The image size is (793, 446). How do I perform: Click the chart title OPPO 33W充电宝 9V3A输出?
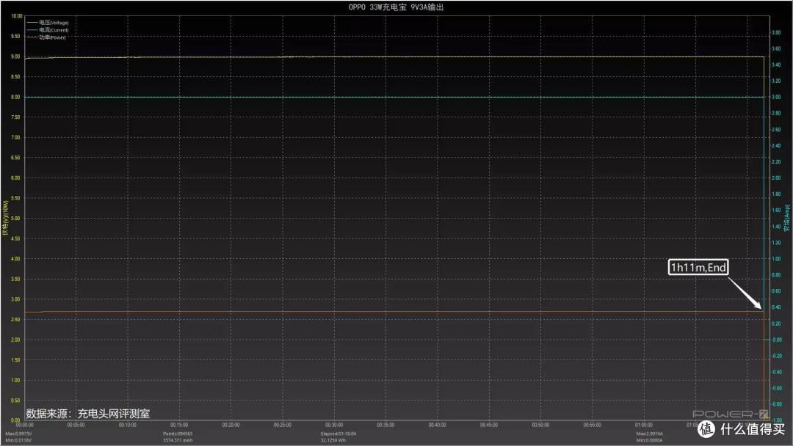pyautogui.click(x=396, y=7)
